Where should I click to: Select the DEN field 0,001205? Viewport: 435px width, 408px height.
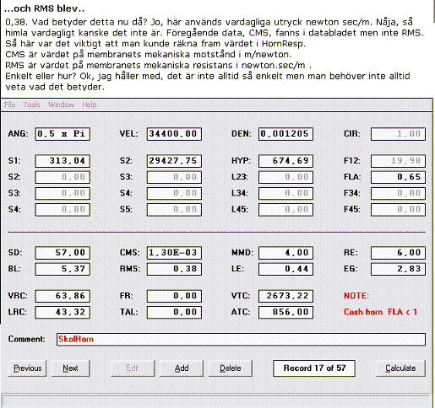(x=285, y=134)
